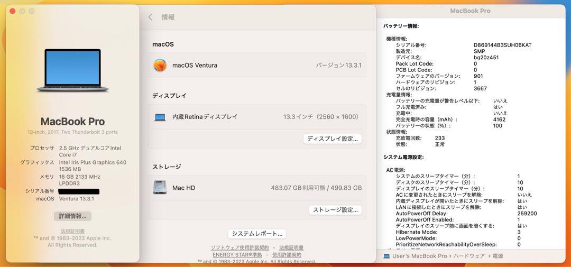Click バッテリーの状態 (%) value 100
571x267 pixels.
[x=498, y=126]
